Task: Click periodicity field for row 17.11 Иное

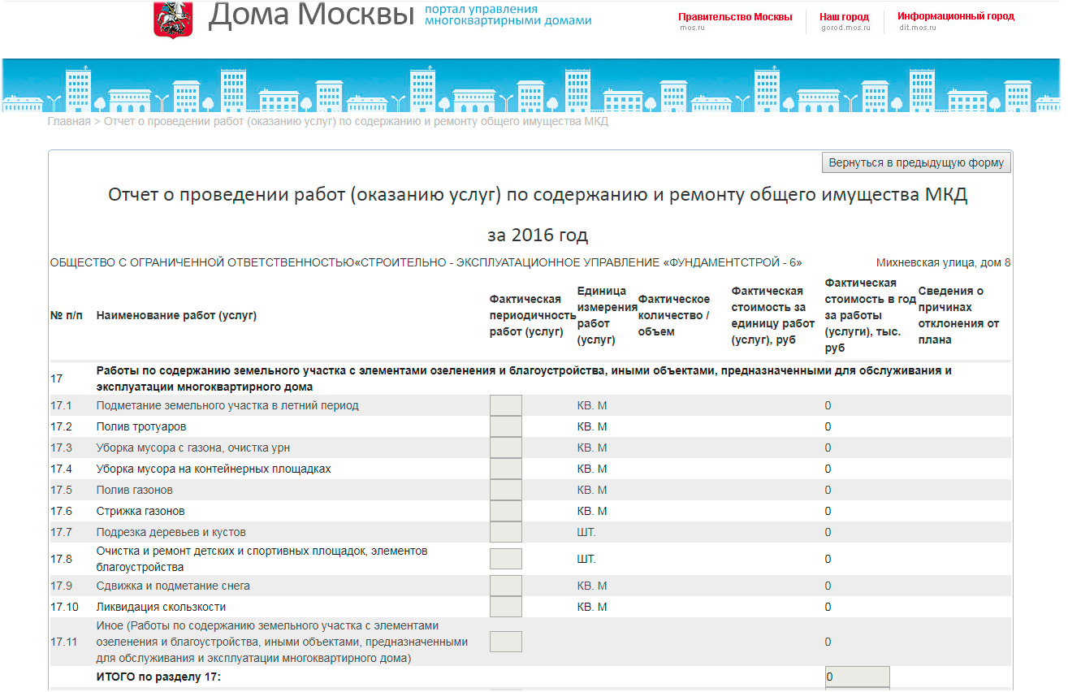Action: point(505,642)
